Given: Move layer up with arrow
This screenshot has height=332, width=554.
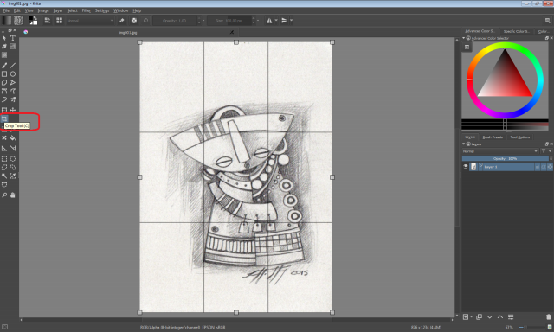Looking at the screenshot, I should [500, 316].
